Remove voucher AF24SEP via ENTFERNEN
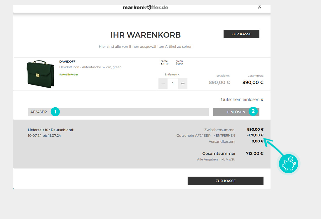The image size is (321, 219). click(224, 136)
